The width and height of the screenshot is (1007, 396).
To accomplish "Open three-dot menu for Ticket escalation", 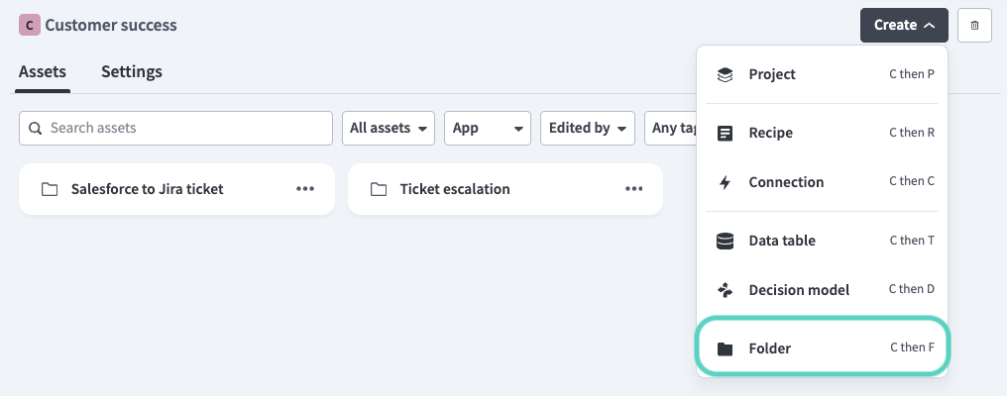I will click(x=634, y=189).
